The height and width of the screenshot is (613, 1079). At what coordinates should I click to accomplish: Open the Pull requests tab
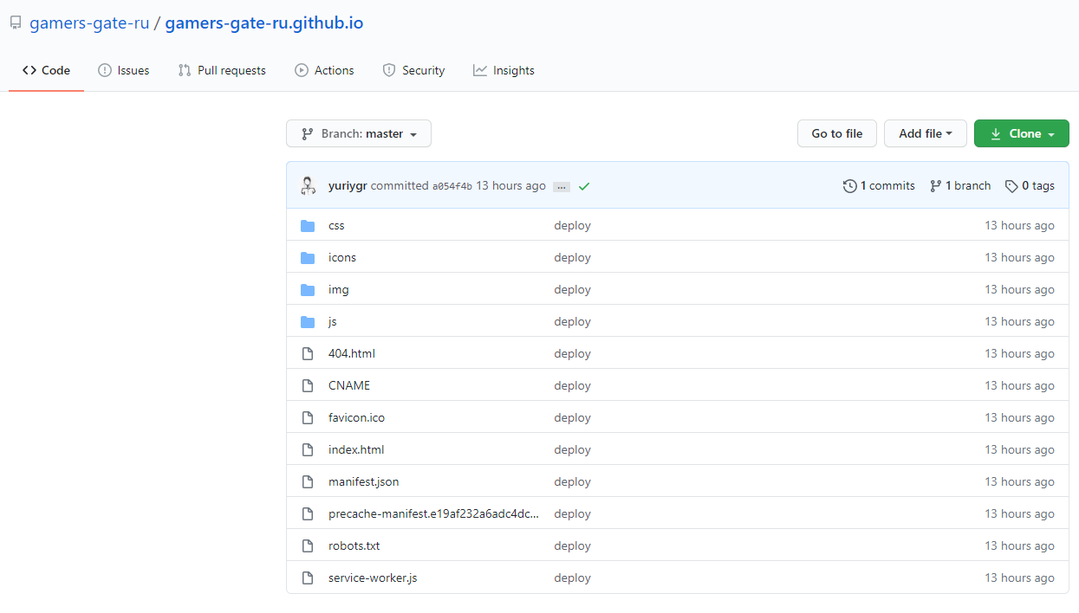click(x=222, y=71)
